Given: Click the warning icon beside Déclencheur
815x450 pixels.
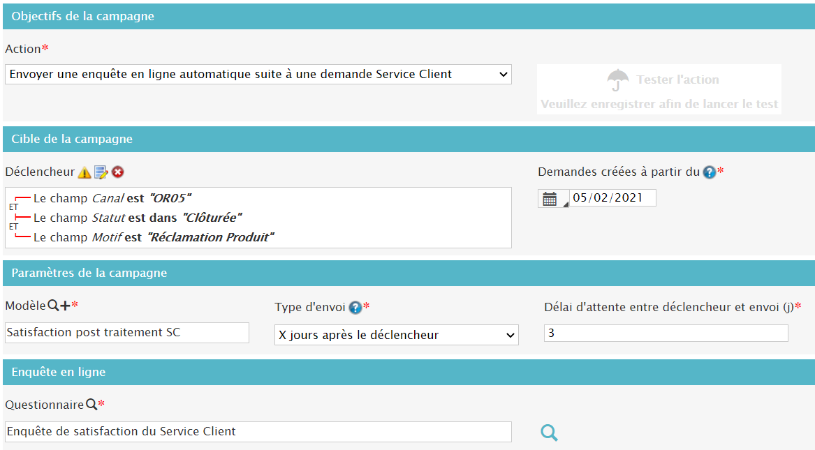Looking at the screenshot, I should (85, 172).
